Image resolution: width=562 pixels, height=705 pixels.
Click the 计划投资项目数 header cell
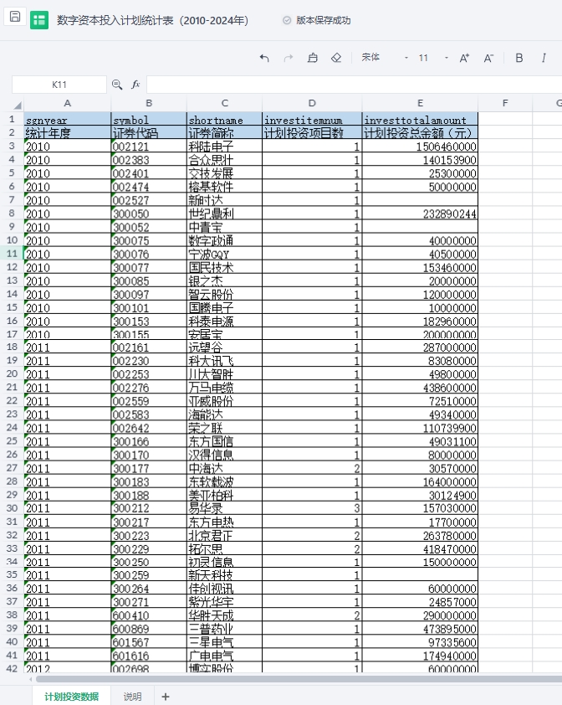[x=312, y=133]
